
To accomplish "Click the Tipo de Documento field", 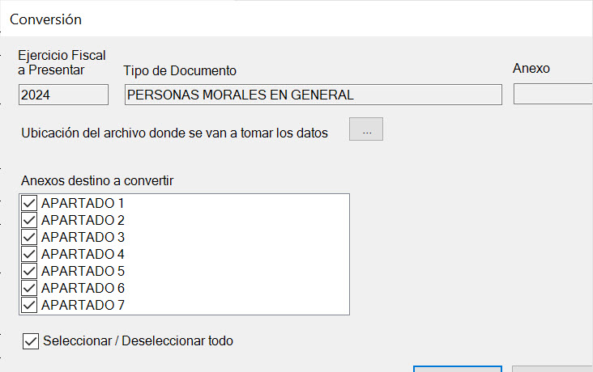I will pos(313,95).
